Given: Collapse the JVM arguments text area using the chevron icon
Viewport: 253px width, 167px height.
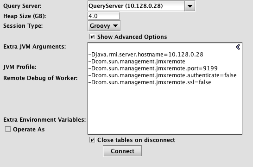Looking at the screenshot, I should coord(238,47).
